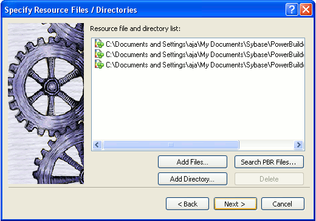Click the question mark help icon in title bar
Image resolution: width=316 pixels, height=221 pixels.
(292, 10)
